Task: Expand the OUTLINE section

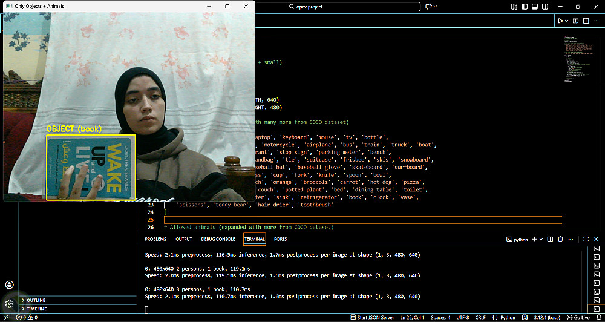Action: 77,300
